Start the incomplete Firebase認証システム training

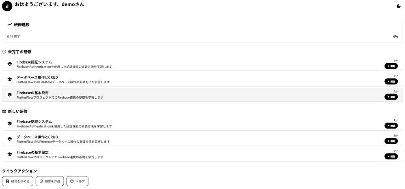point(391,66)
